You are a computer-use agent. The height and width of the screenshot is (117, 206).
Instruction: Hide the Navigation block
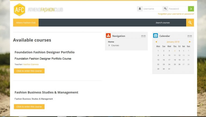click(x=142, y=36)
